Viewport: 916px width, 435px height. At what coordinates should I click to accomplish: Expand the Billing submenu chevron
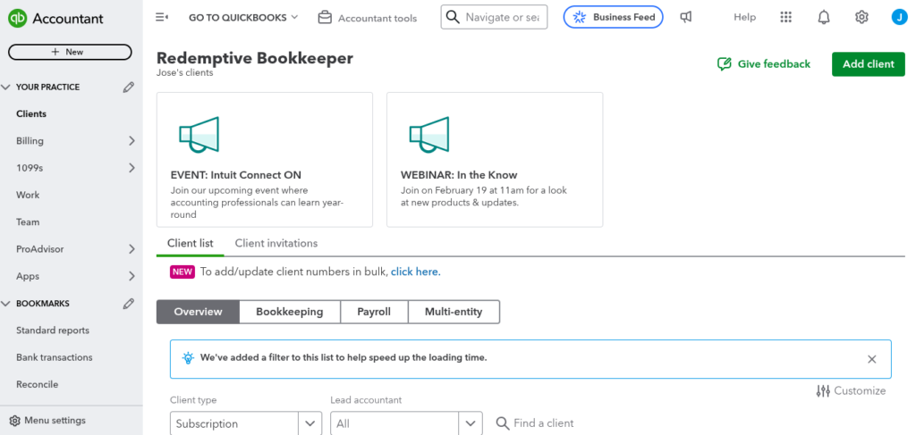click(x=131, y=141)
